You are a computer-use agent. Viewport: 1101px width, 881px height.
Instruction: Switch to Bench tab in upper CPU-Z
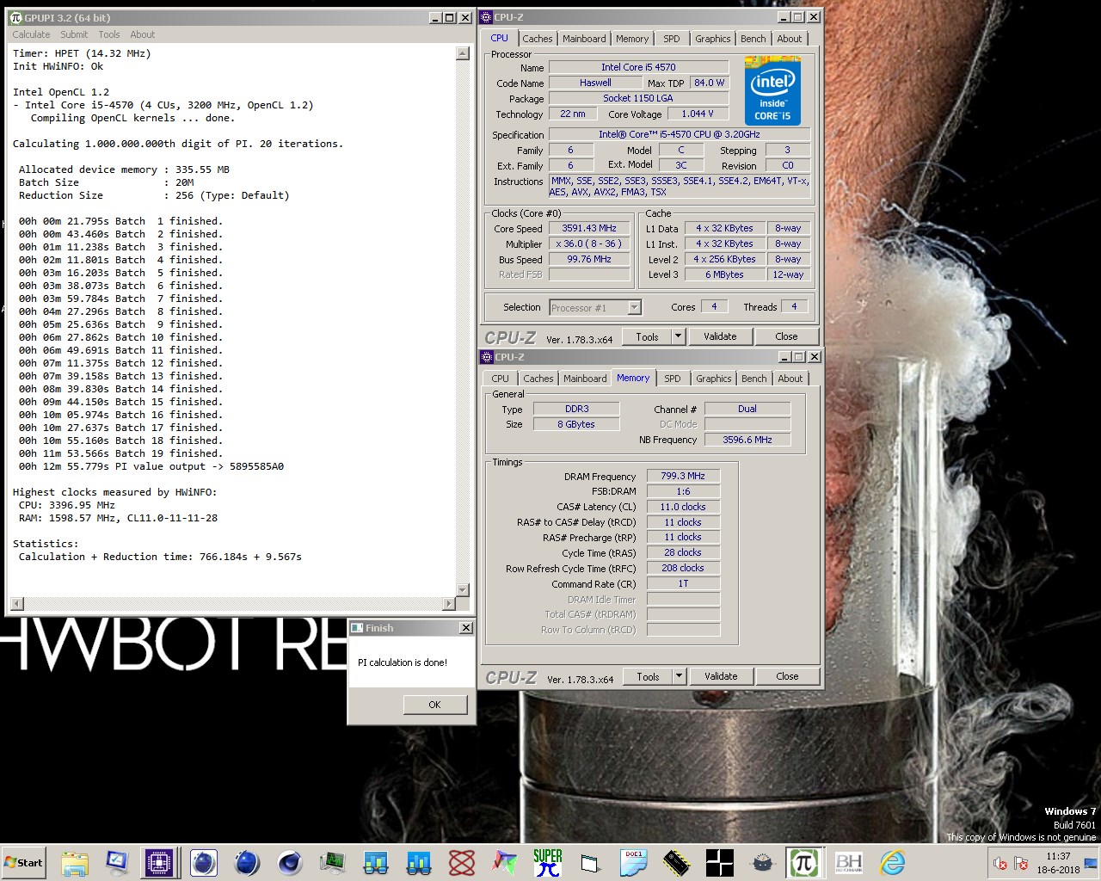click(753, 39)
